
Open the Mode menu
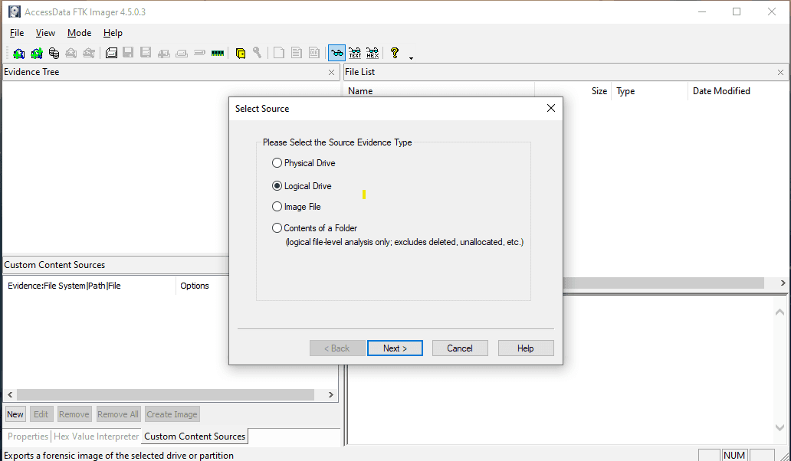tap(79, 33)
